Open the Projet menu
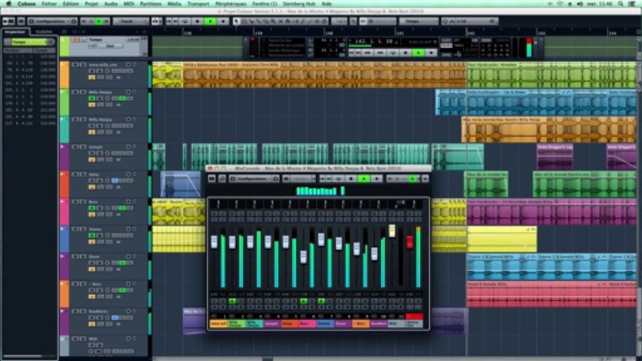 point(91,4)
